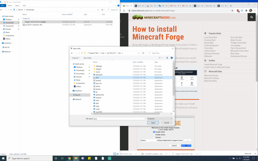Open the View tab in File Explorer
Image resolution: width=258 pixels, height=161 pixels.
coord(24,5)
